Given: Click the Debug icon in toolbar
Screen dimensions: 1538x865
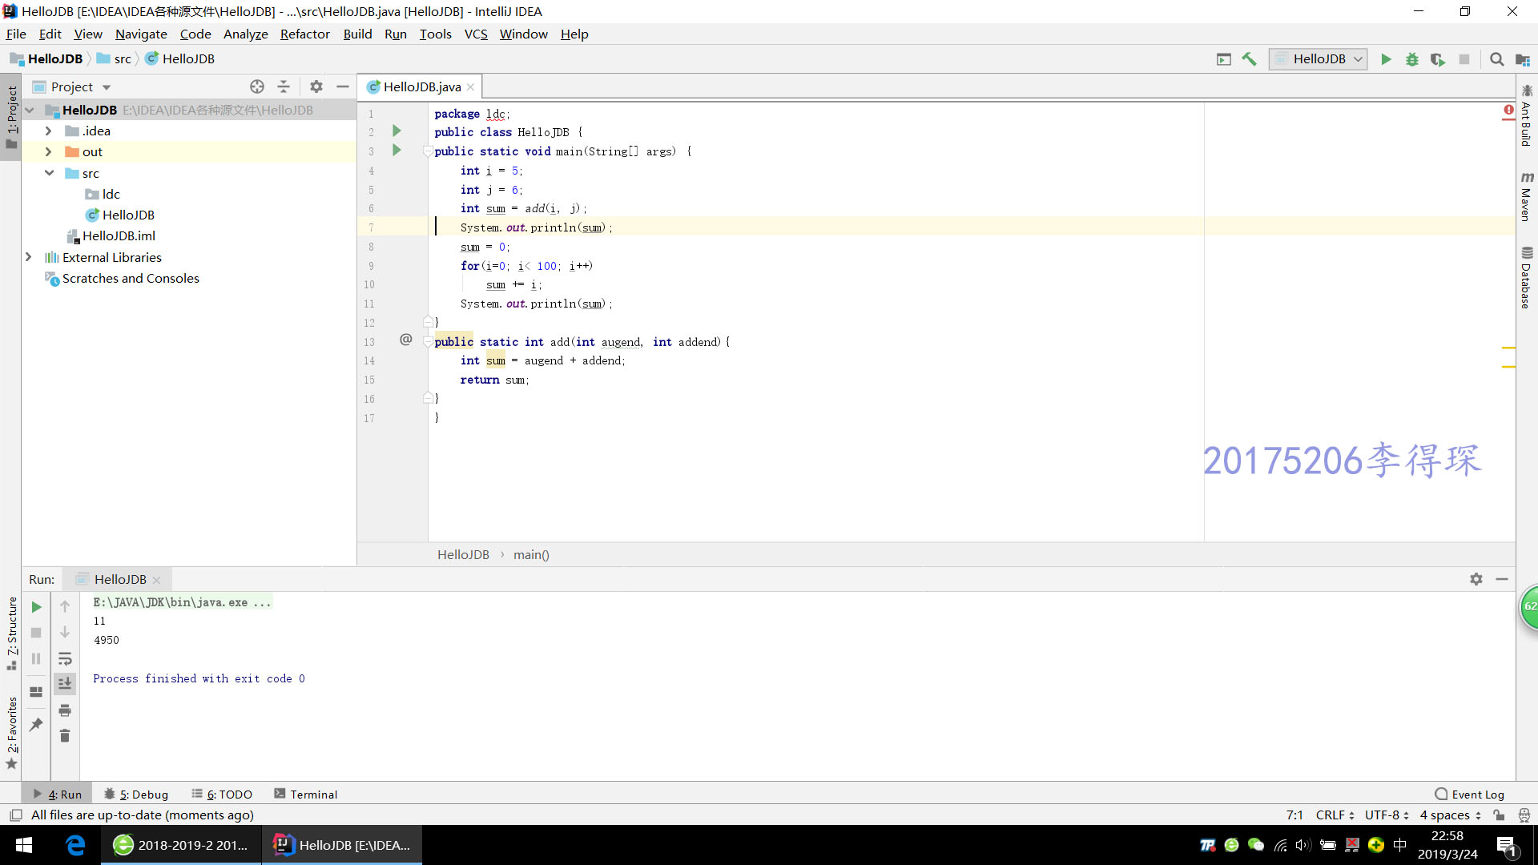Looking at the screenshot, I should 1412,58.
